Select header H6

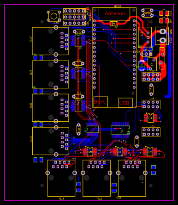click(151, 77)
